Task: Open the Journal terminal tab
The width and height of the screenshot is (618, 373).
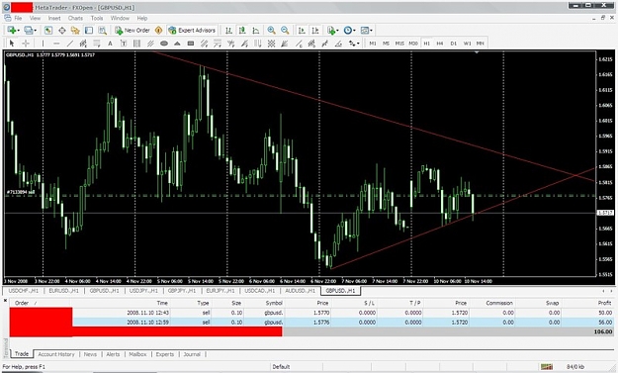Action: 192,354
